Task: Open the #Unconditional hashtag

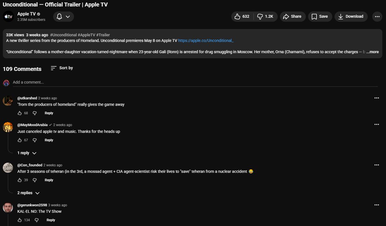Action: coord(63,35)
